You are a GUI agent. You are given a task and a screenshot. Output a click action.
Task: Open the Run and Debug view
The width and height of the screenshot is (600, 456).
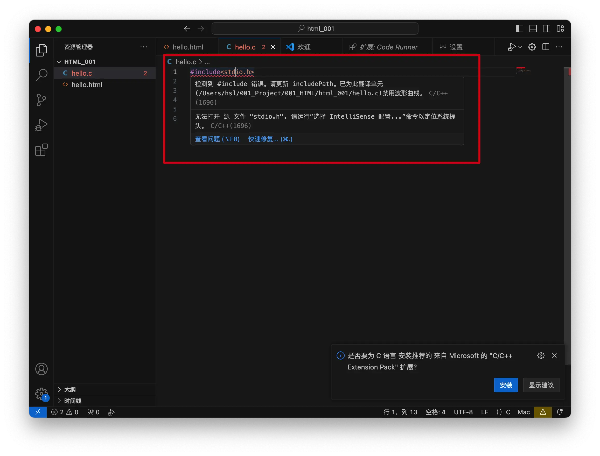pos(41,125)
